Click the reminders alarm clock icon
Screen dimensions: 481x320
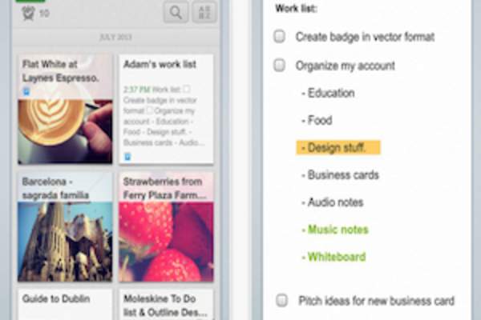28,13
